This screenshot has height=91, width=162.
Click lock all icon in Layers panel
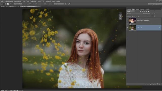(x=138, y=16)
